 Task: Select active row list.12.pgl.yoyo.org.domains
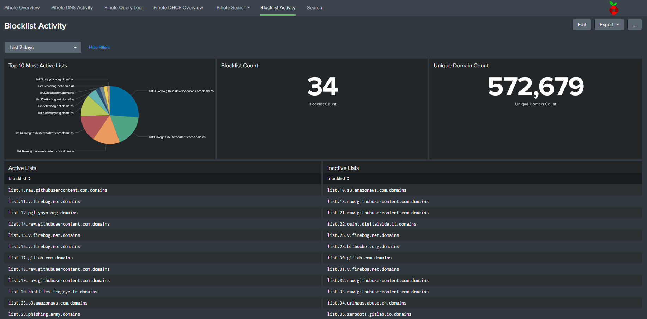[x=163, y=213]
